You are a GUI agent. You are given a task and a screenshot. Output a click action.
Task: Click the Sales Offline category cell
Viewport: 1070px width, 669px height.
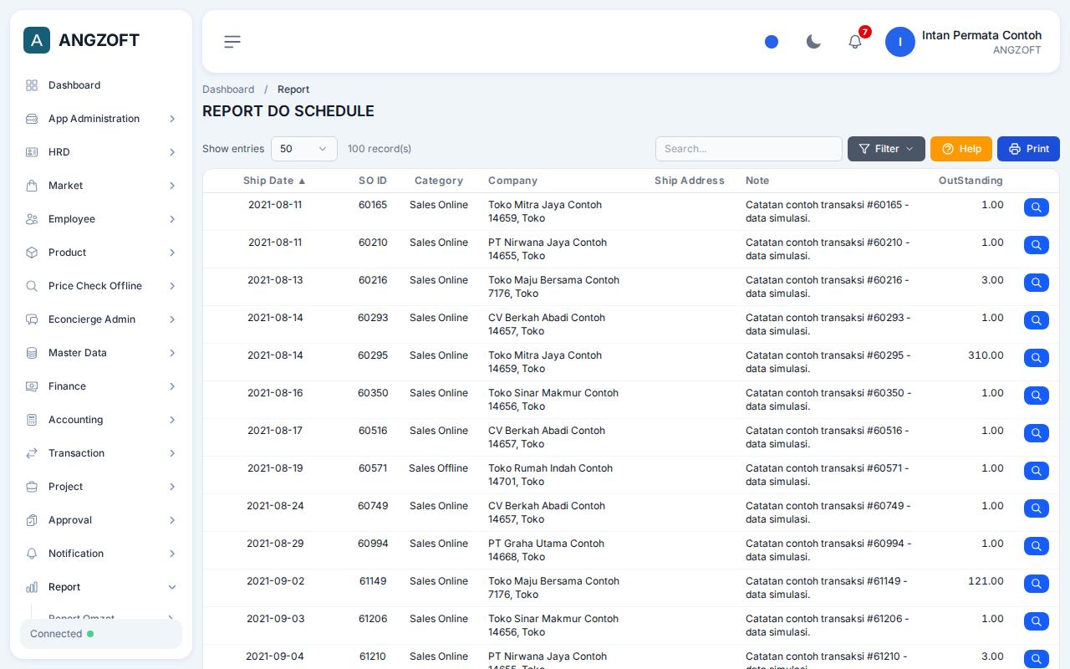point(438,468)
